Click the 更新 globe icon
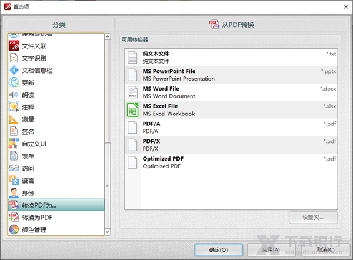 [x=14, y=82]
